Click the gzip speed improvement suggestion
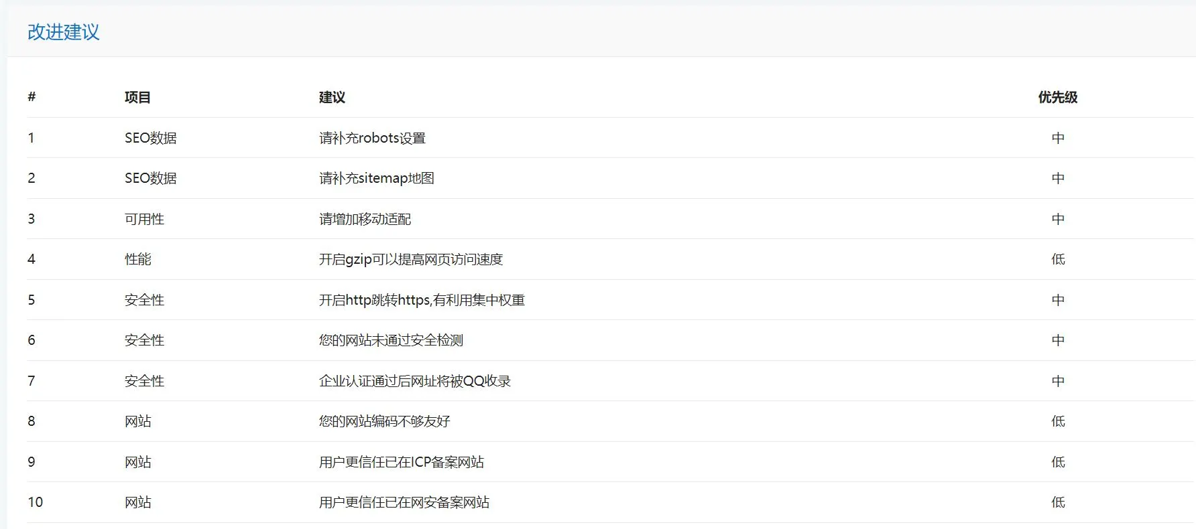Screen dimensions: 1196x529 (x=411, y=259)
